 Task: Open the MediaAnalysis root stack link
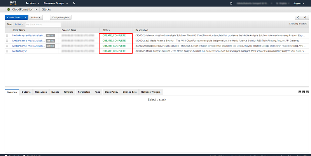(x=20, y=51)
